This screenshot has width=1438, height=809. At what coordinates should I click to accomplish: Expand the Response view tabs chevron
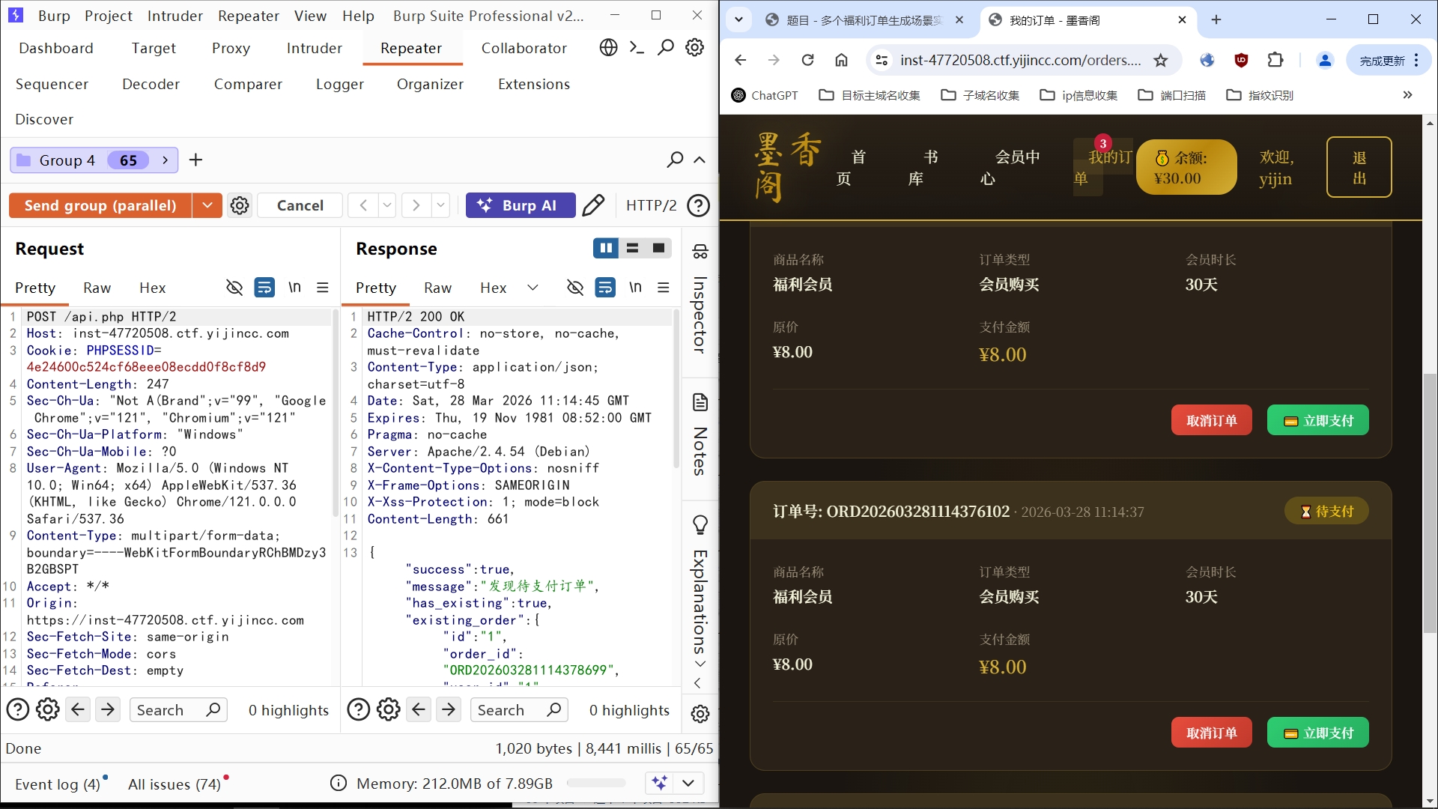(533, 288)
